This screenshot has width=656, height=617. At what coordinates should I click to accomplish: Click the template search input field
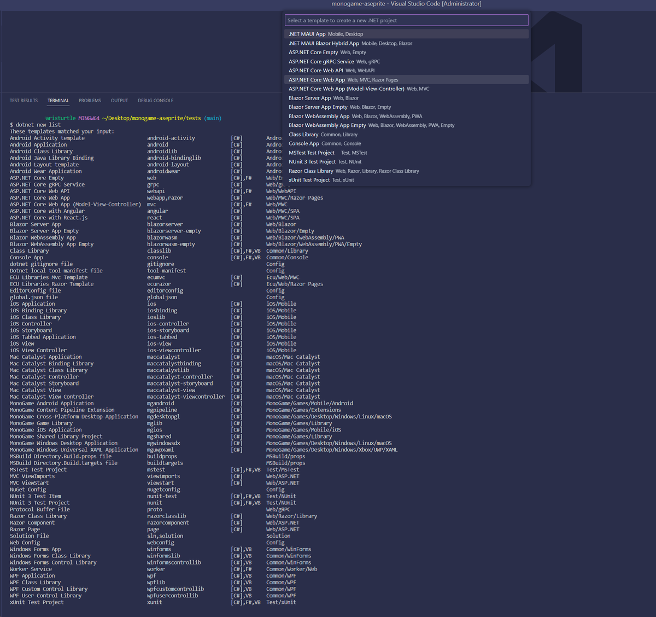click(407, 20)
